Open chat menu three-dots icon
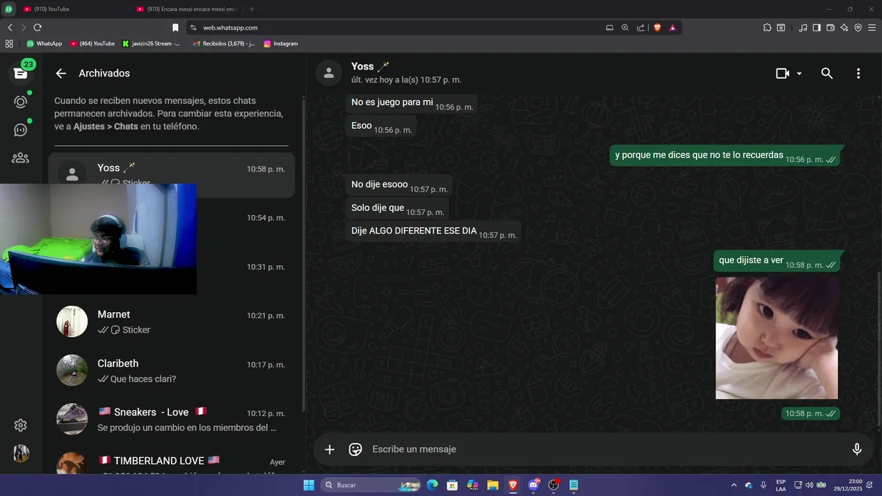 (x=858, y=73)
